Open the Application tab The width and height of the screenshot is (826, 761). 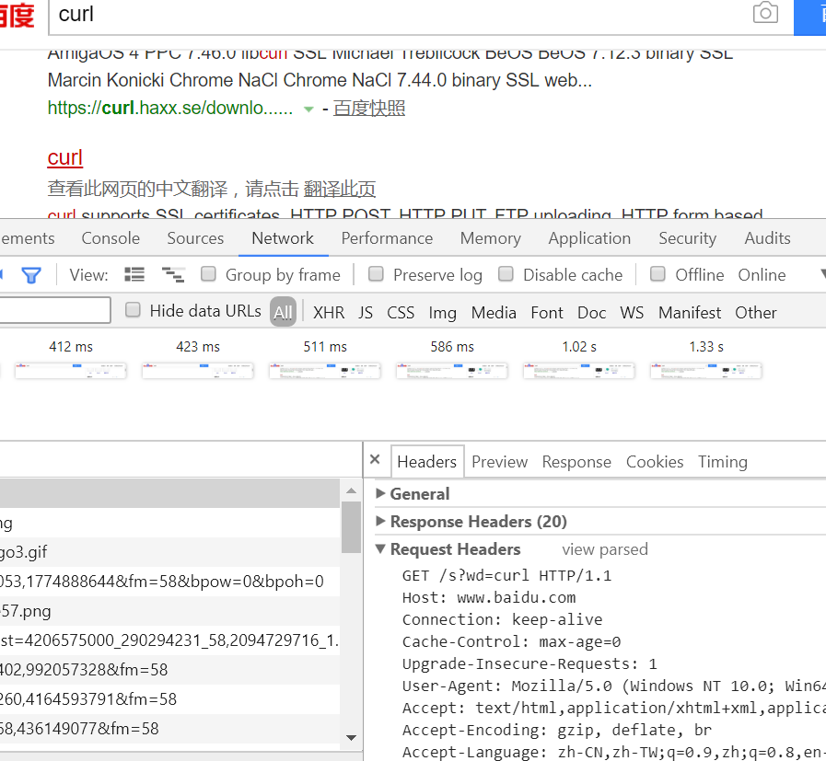(x=589, y=238)
